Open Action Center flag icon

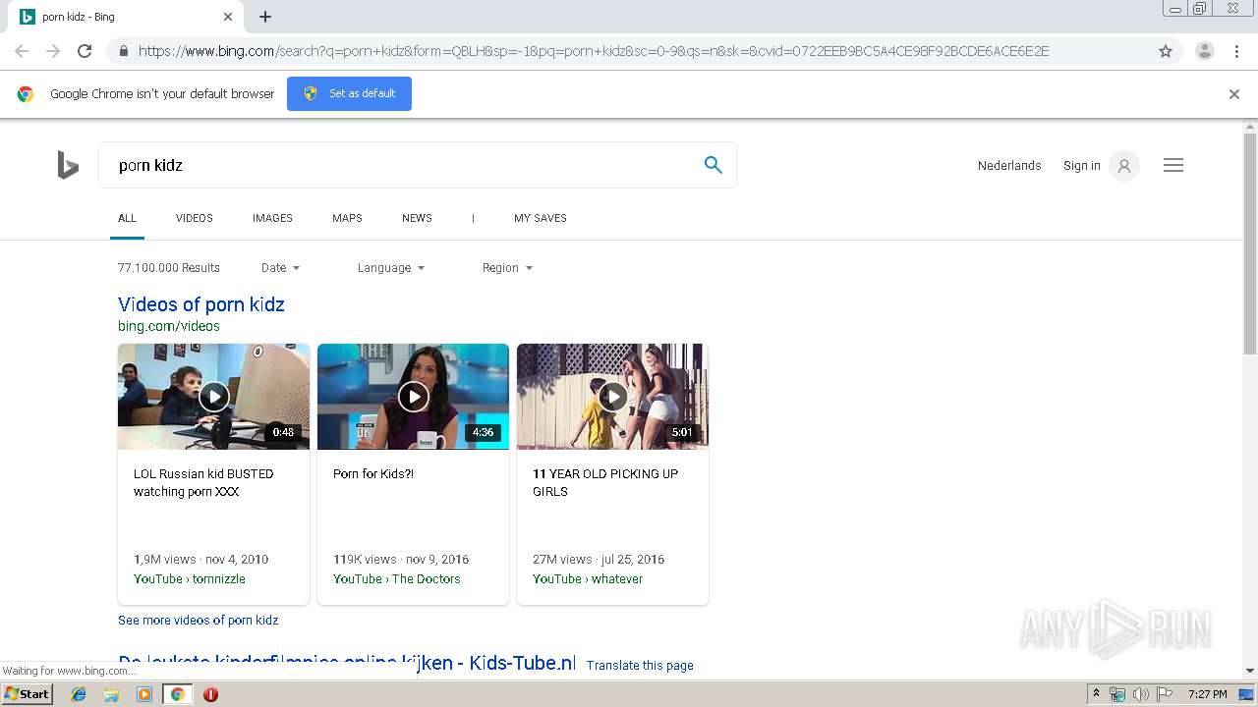point(1165,694)
